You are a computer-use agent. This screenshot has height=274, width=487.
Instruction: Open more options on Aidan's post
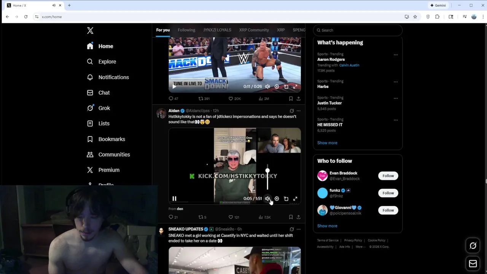(299, 111)
